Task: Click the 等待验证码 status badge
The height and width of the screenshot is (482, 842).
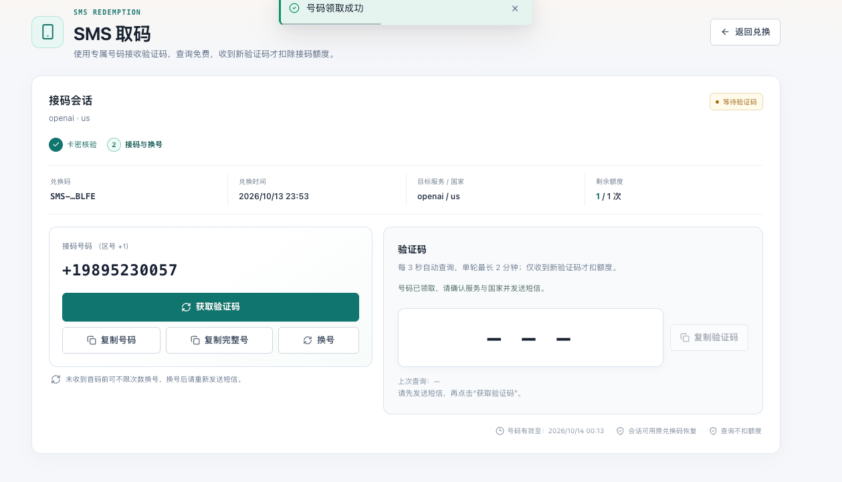Action: click(x=736, y=102)
